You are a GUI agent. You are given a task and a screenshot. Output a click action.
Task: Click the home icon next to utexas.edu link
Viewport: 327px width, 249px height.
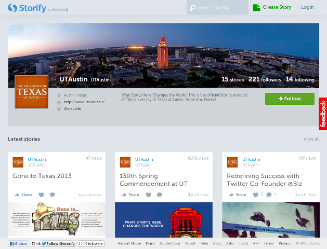coord(59,102)
